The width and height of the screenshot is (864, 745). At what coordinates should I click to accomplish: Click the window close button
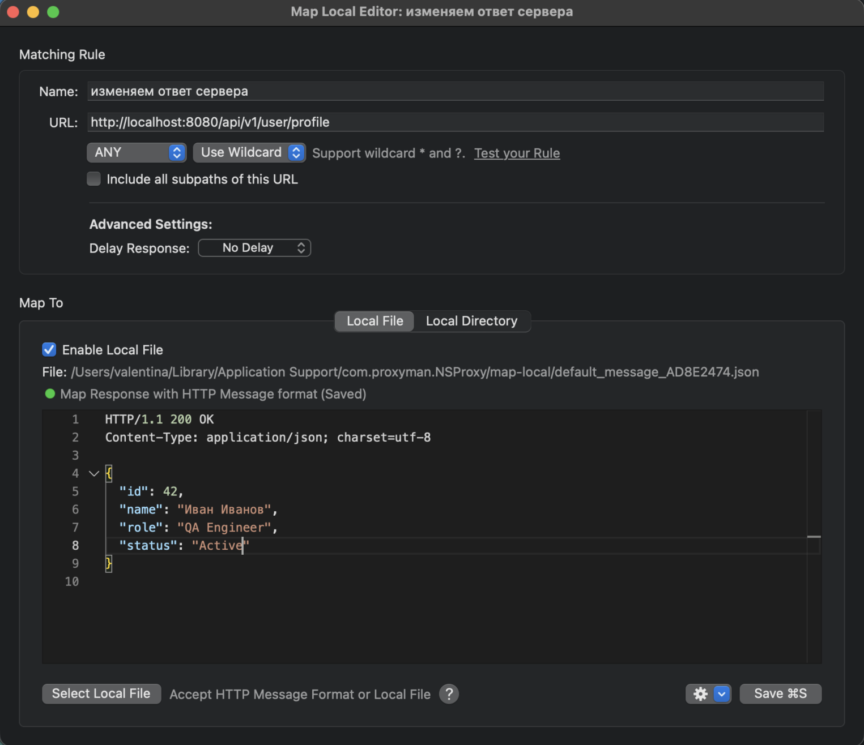[x=13, y=11]
